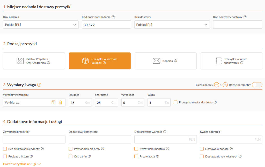Screen dimensions: 265x167
Task: Click help icon beside Kod pocztowy dostawy
Action: (245, 17)
